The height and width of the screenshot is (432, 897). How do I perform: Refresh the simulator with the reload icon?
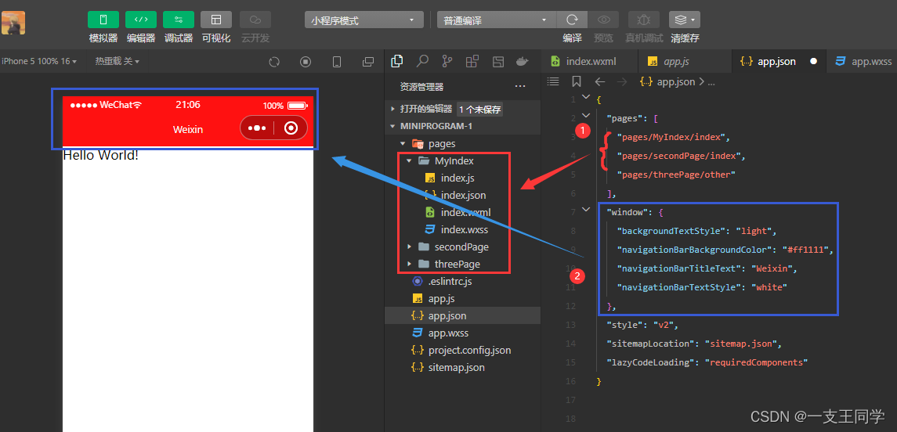(x=274, y=61)
